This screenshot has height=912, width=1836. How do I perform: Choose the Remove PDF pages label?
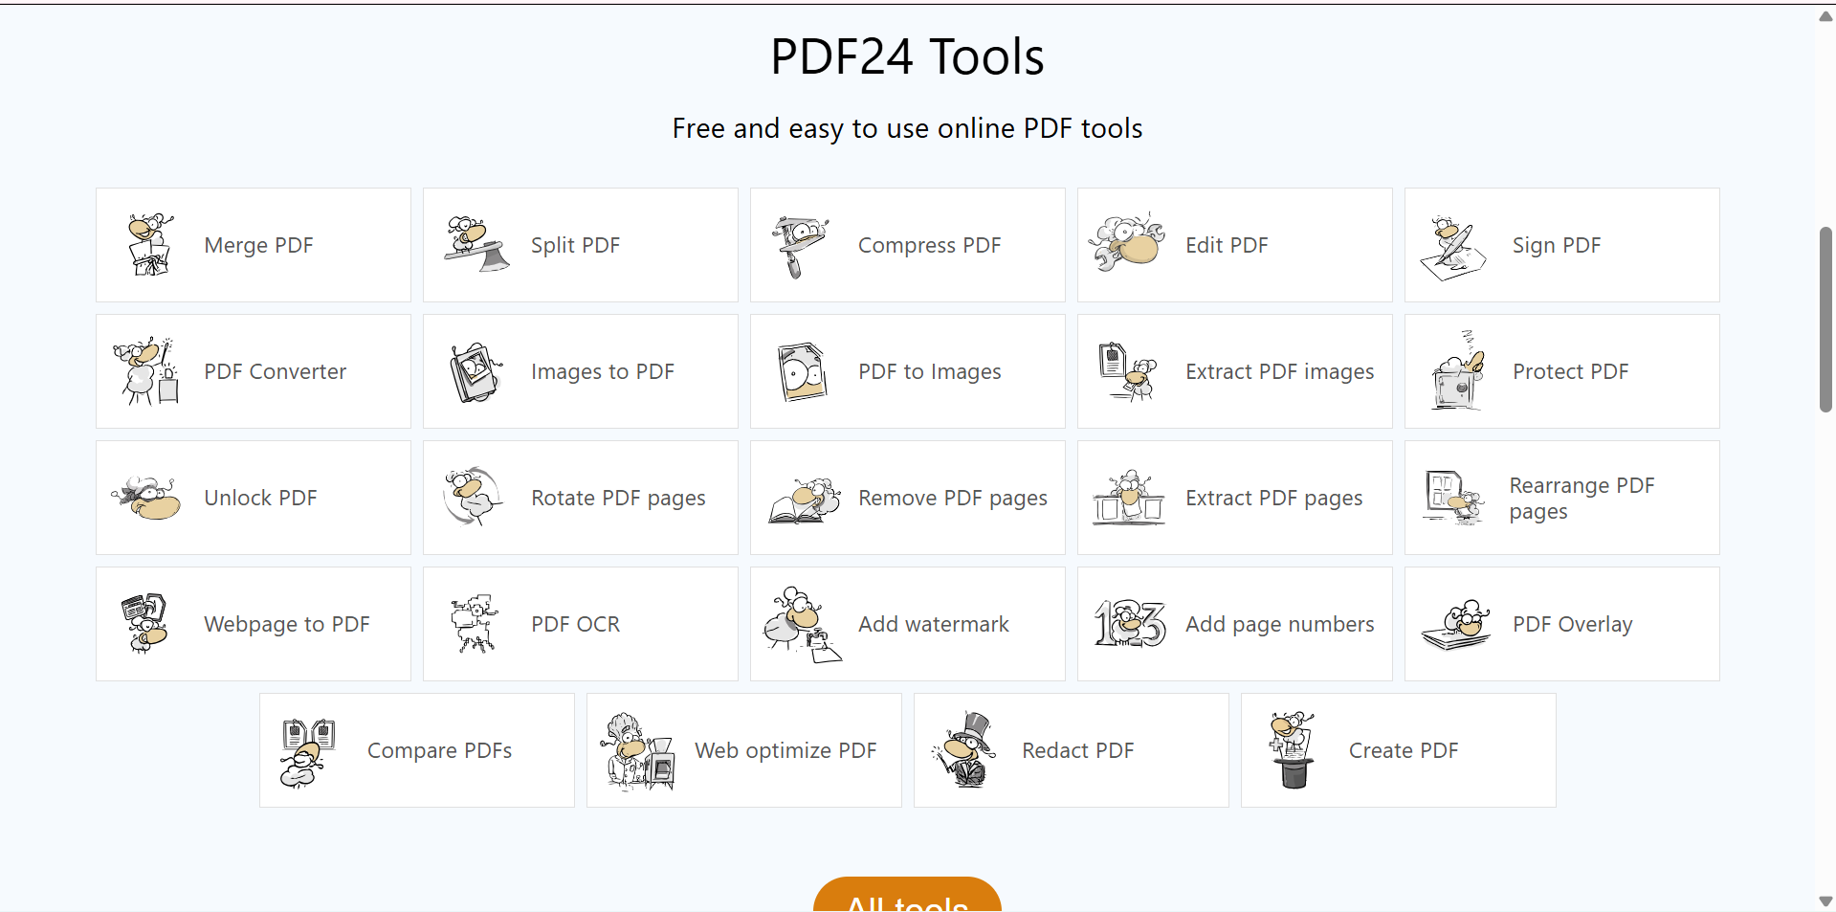pyautogui.click(x=952, y=498)
